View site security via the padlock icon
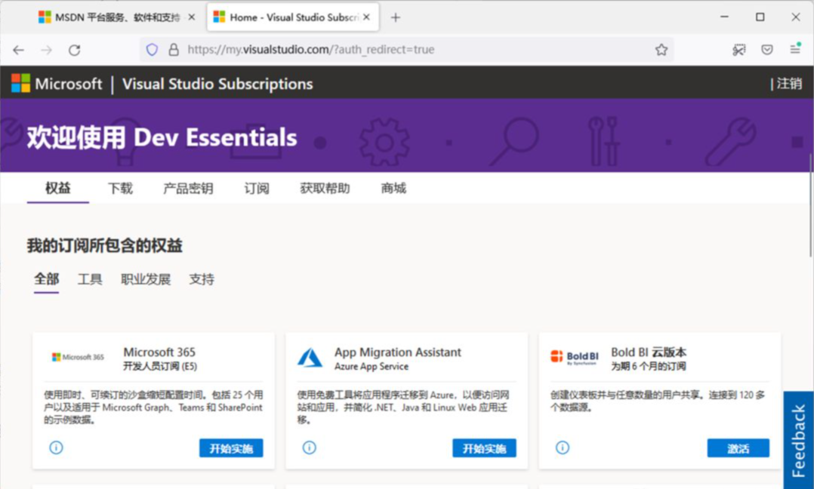814x489 pixels. [x=174, y=50]
